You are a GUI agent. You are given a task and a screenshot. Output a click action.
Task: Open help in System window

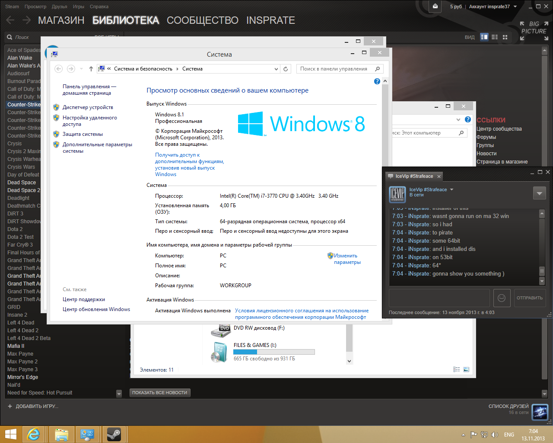tap(377, 81)
